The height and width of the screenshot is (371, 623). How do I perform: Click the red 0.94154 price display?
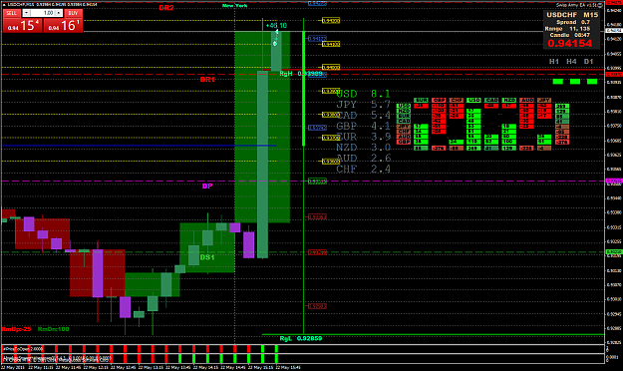[x=570, y=43]
